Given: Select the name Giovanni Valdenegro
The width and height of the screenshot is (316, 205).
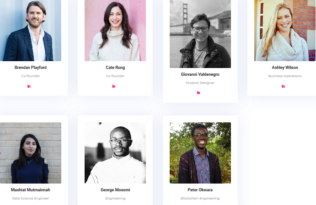Looking at the screenshot, I should [x=200, y=74].
